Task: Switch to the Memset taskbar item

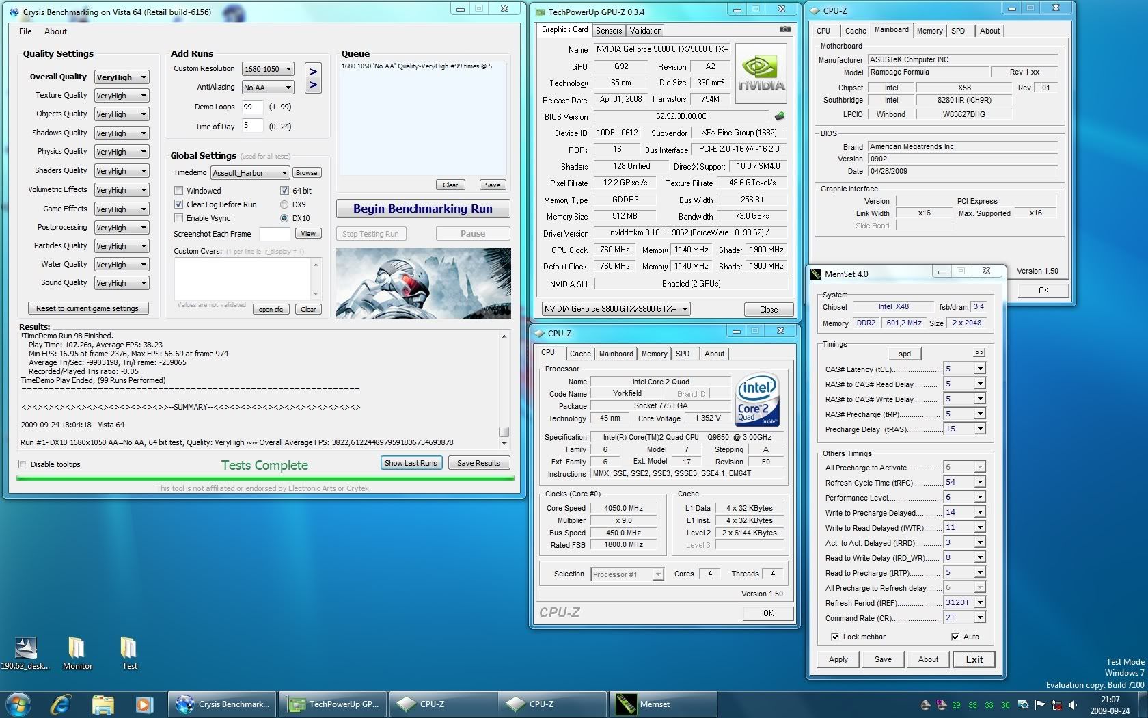Action: pos(663,704)
